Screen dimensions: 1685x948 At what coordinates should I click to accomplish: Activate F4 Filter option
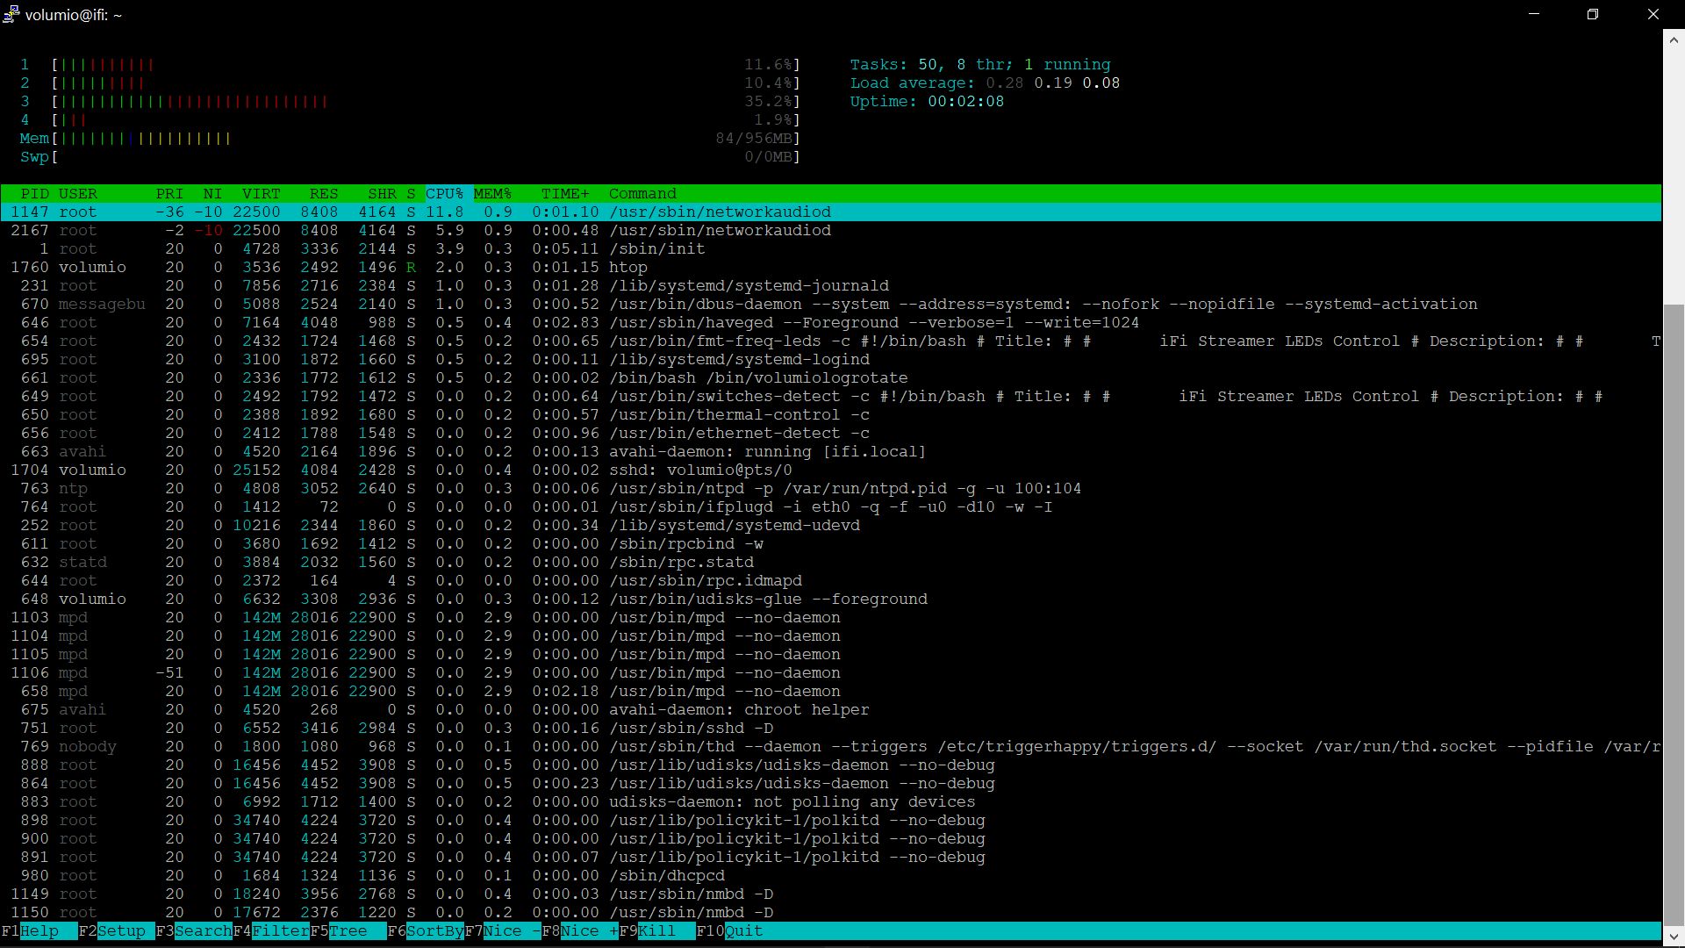(x=280, y=930)
